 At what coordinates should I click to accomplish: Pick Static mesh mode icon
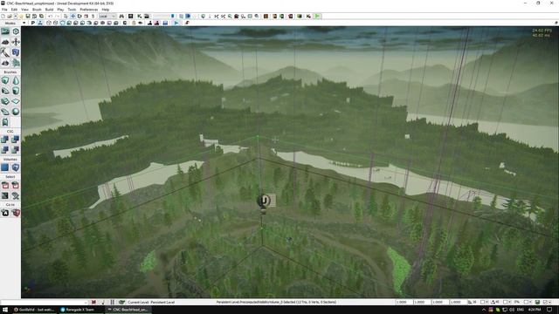pyautogui.click(x=16, y=52)
